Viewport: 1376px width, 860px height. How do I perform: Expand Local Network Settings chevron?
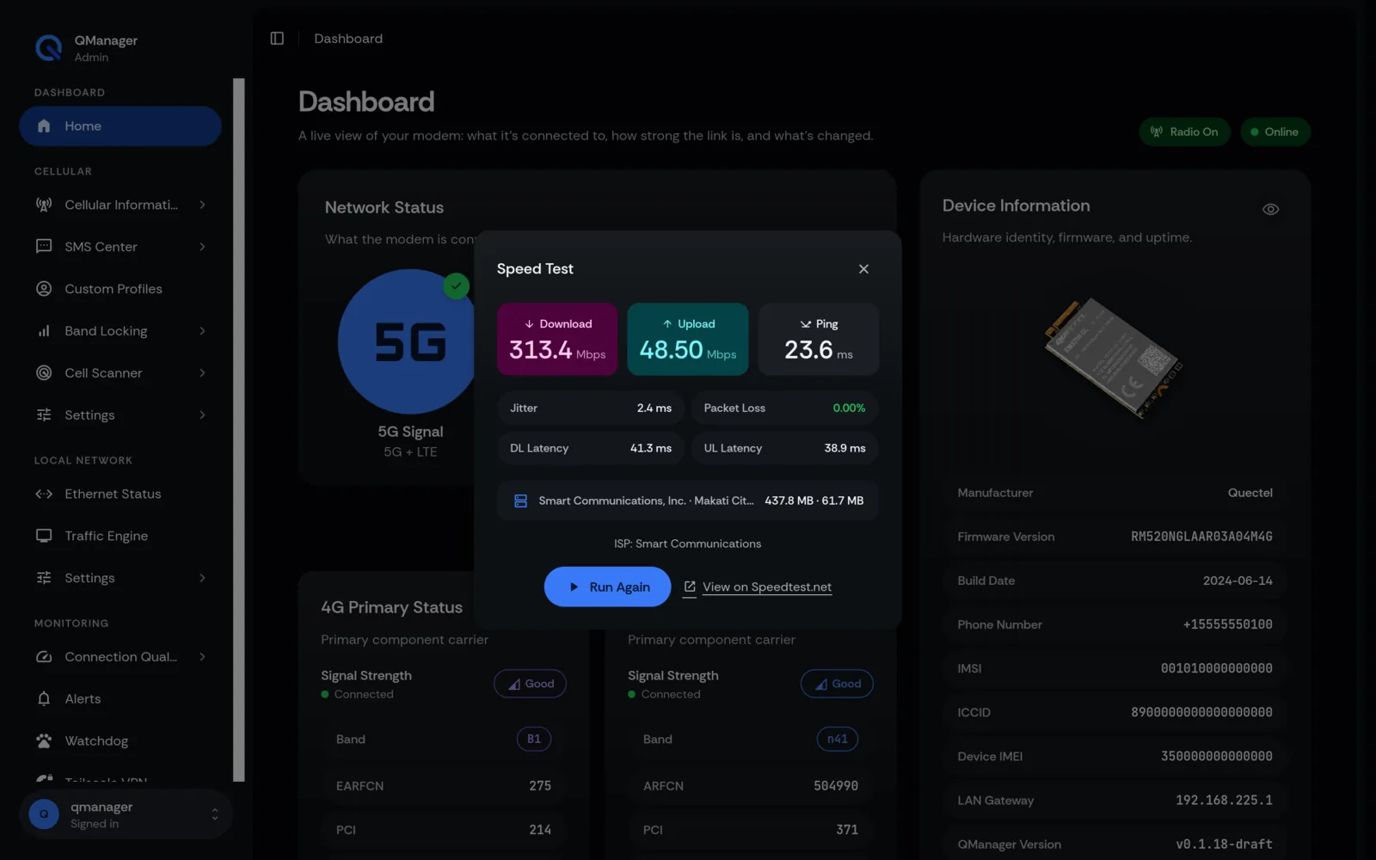coord(202,578)
